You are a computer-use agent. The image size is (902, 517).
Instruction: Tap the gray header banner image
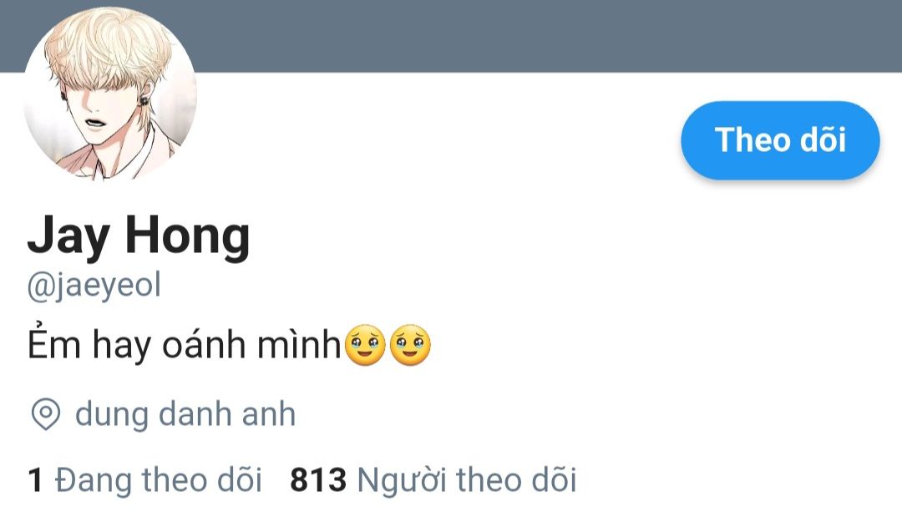pyautogui.click(x=546, y=36)
